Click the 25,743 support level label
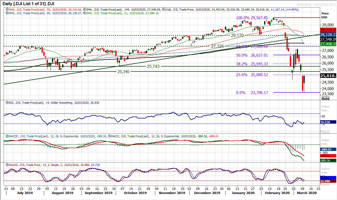 tap(153, 66)
